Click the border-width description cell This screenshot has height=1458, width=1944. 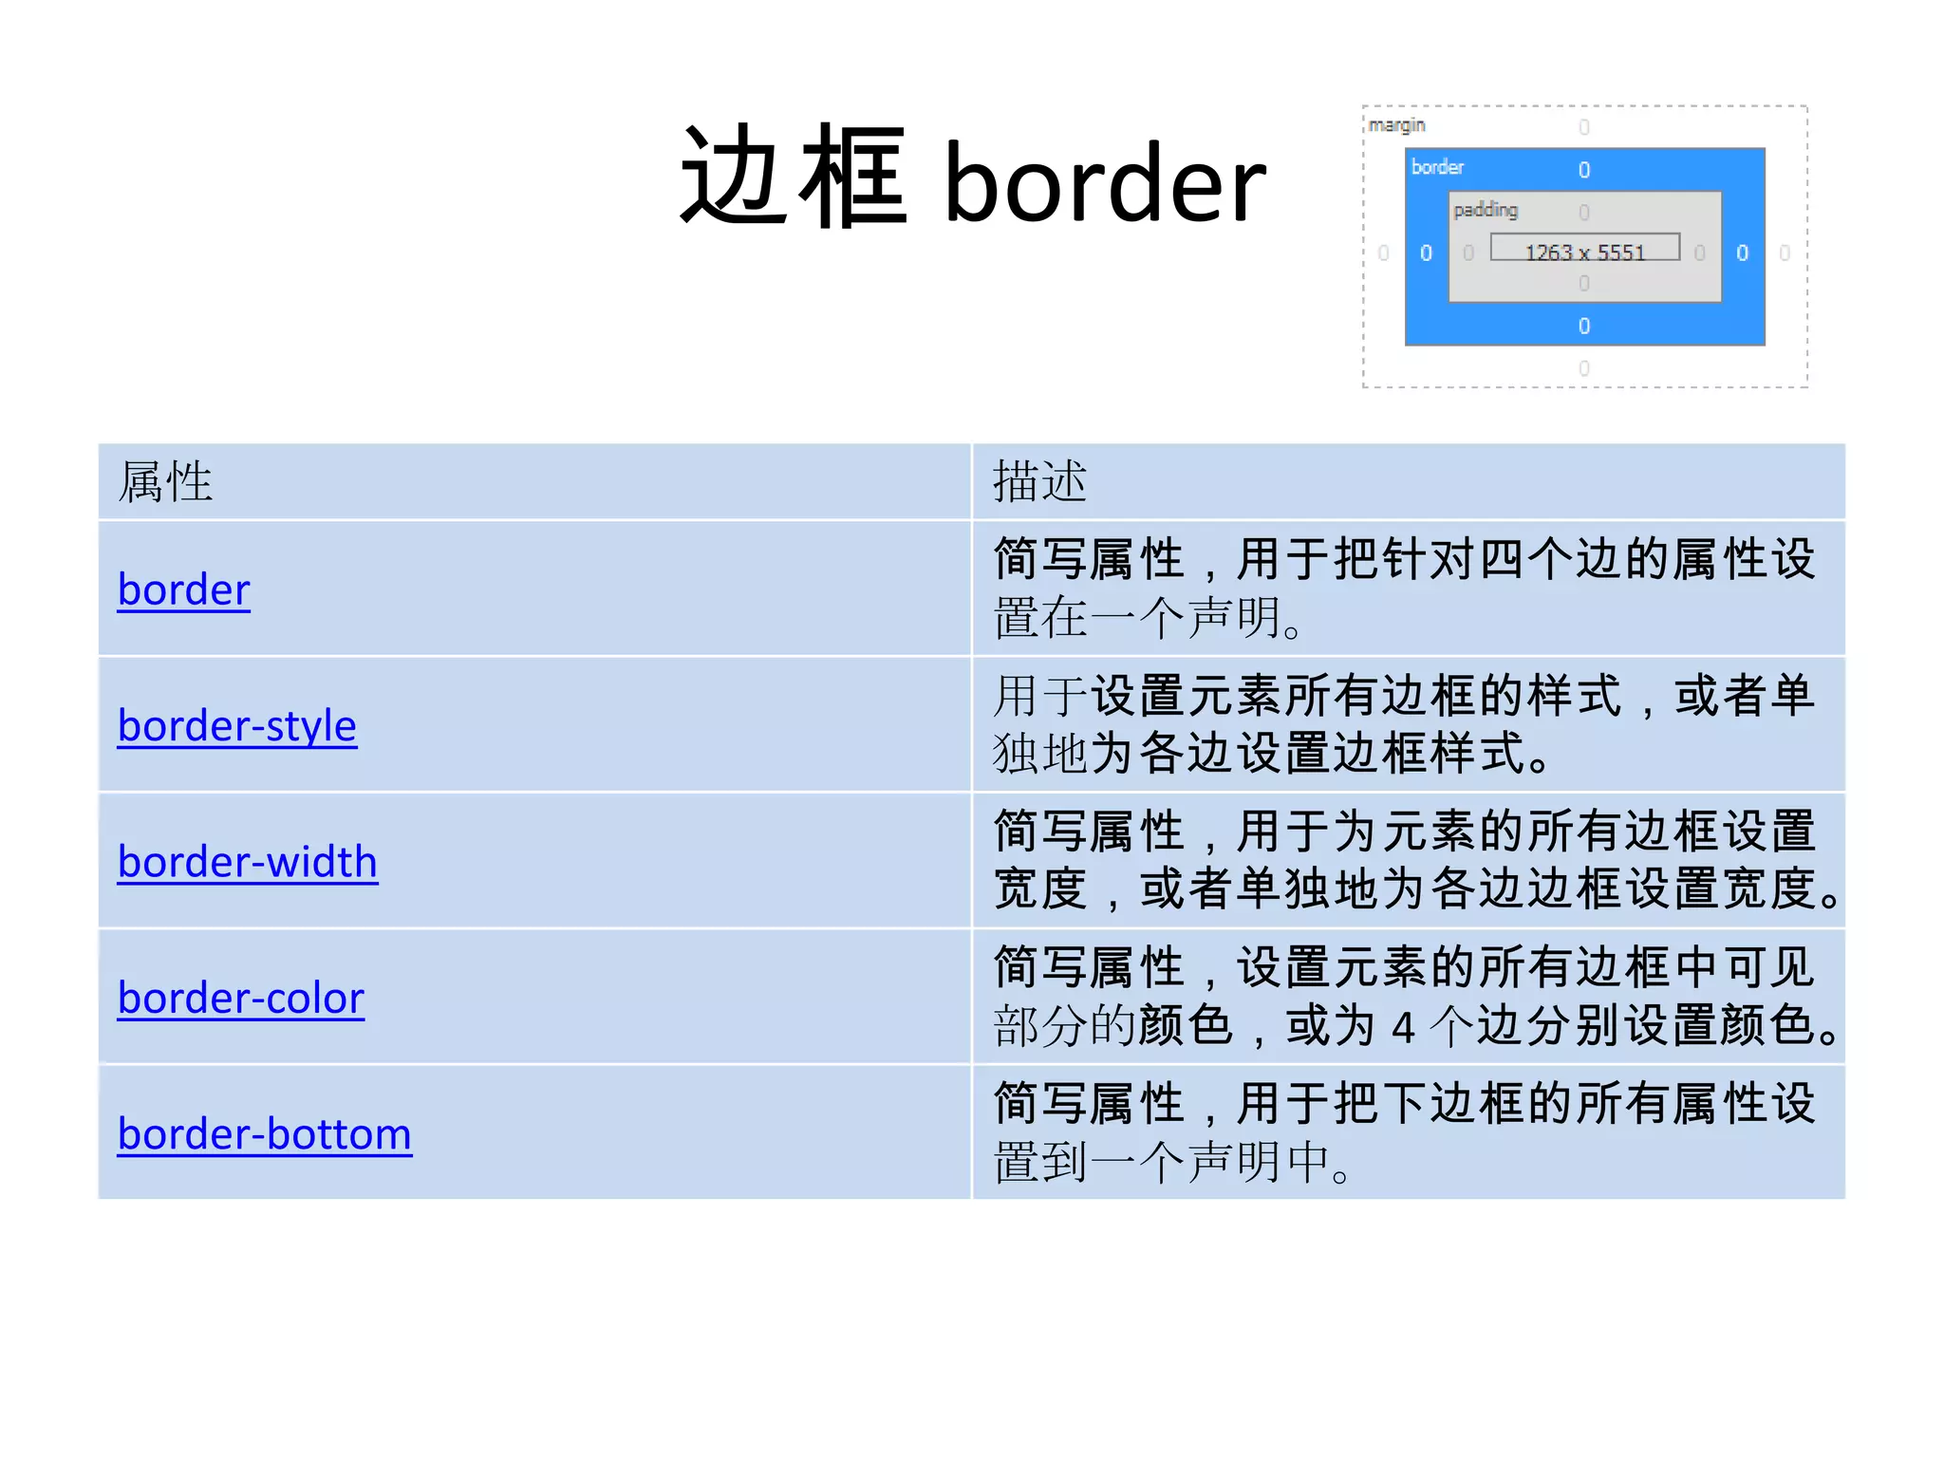pyautogui.click(x=1410, y=860)
